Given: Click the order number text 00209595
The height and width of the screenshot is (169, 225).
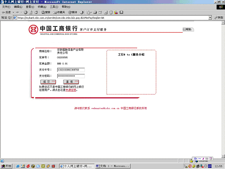Looking at the screenshot, I should pos(62,57).
